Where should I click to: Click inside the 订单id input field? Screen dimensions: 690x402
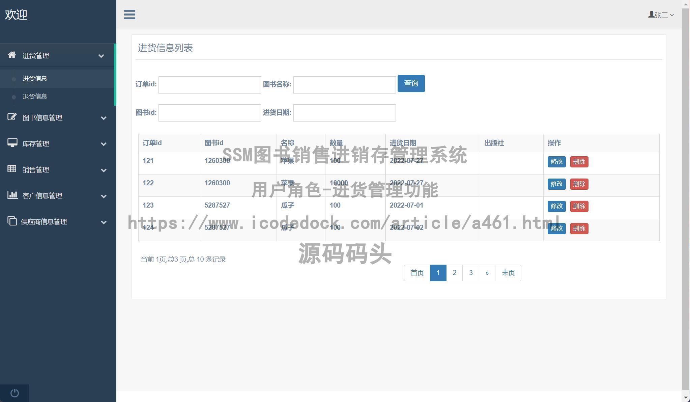coord(209,84)
